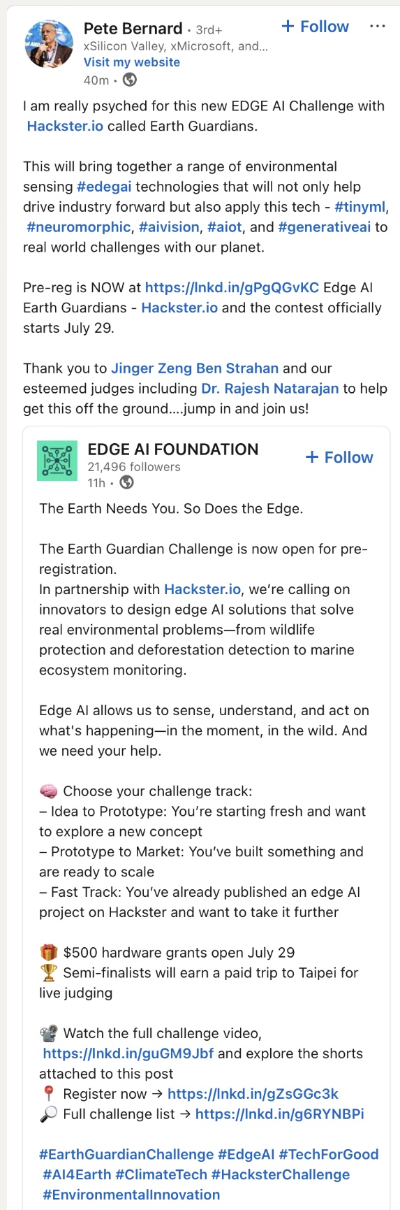
Task: Open challenge video link lnkd.in/guGM9Jbf
Action: click(128, 1053)
